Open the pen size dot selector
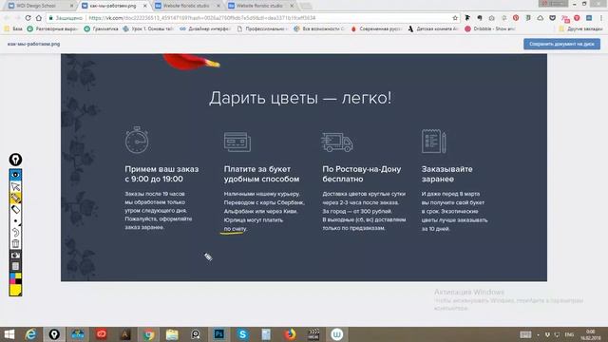Image resolution: width=608 pixels, height=342 pixels. (x=15, y=221)
